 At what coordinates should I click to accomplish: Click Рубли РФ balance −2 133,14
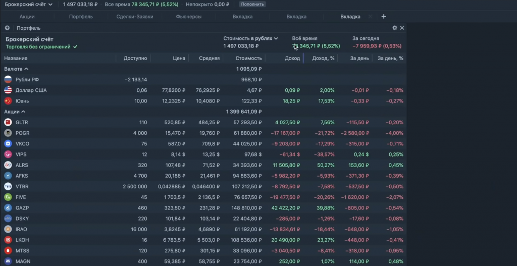(x=136, y=79)
